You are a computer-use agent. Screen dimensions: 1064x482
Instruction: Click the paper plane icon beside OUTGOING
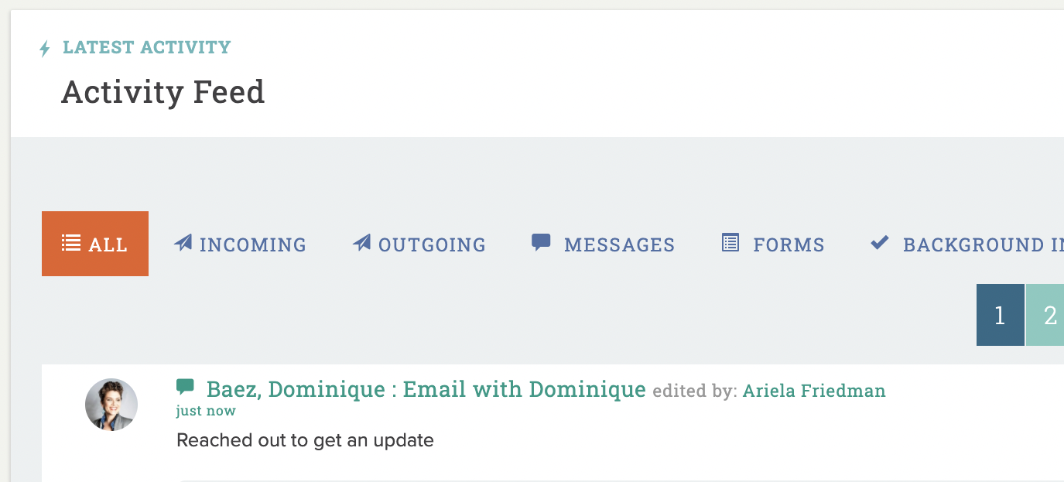click(x=361, y=243)
